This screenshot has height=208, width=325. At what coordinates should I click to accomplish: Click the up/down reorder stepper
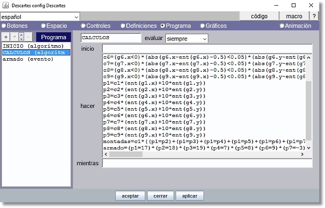coord(21,37)
